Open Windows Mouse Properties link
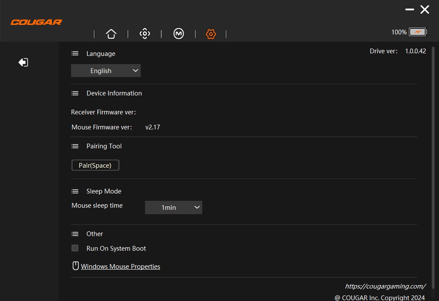 [121, 267]
